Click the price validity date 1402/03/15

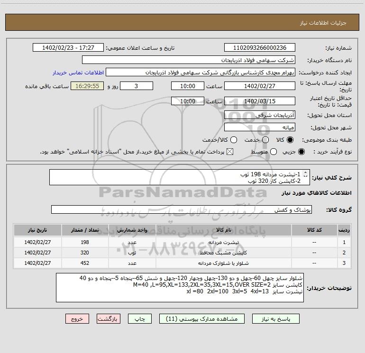(260, 101)
